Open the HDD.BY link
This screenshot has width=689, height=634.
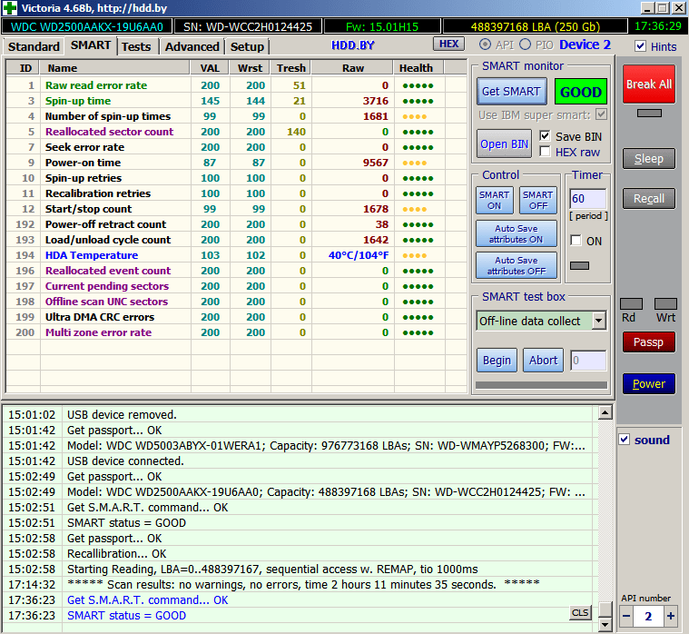(353, 45)
